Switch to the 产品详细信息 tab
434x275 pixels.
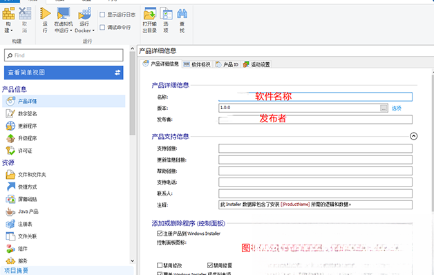pyautogui.click(x=161, y=64)
